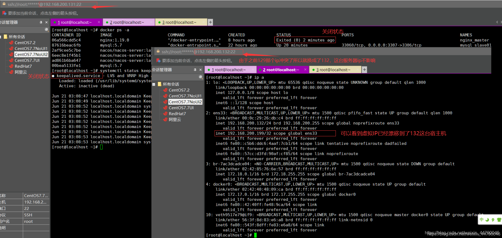The height and width of the screenshot is (238, 502).
Task: Open RedHat7 session in the 131 window tree
Action: click(x=23, y=66)
